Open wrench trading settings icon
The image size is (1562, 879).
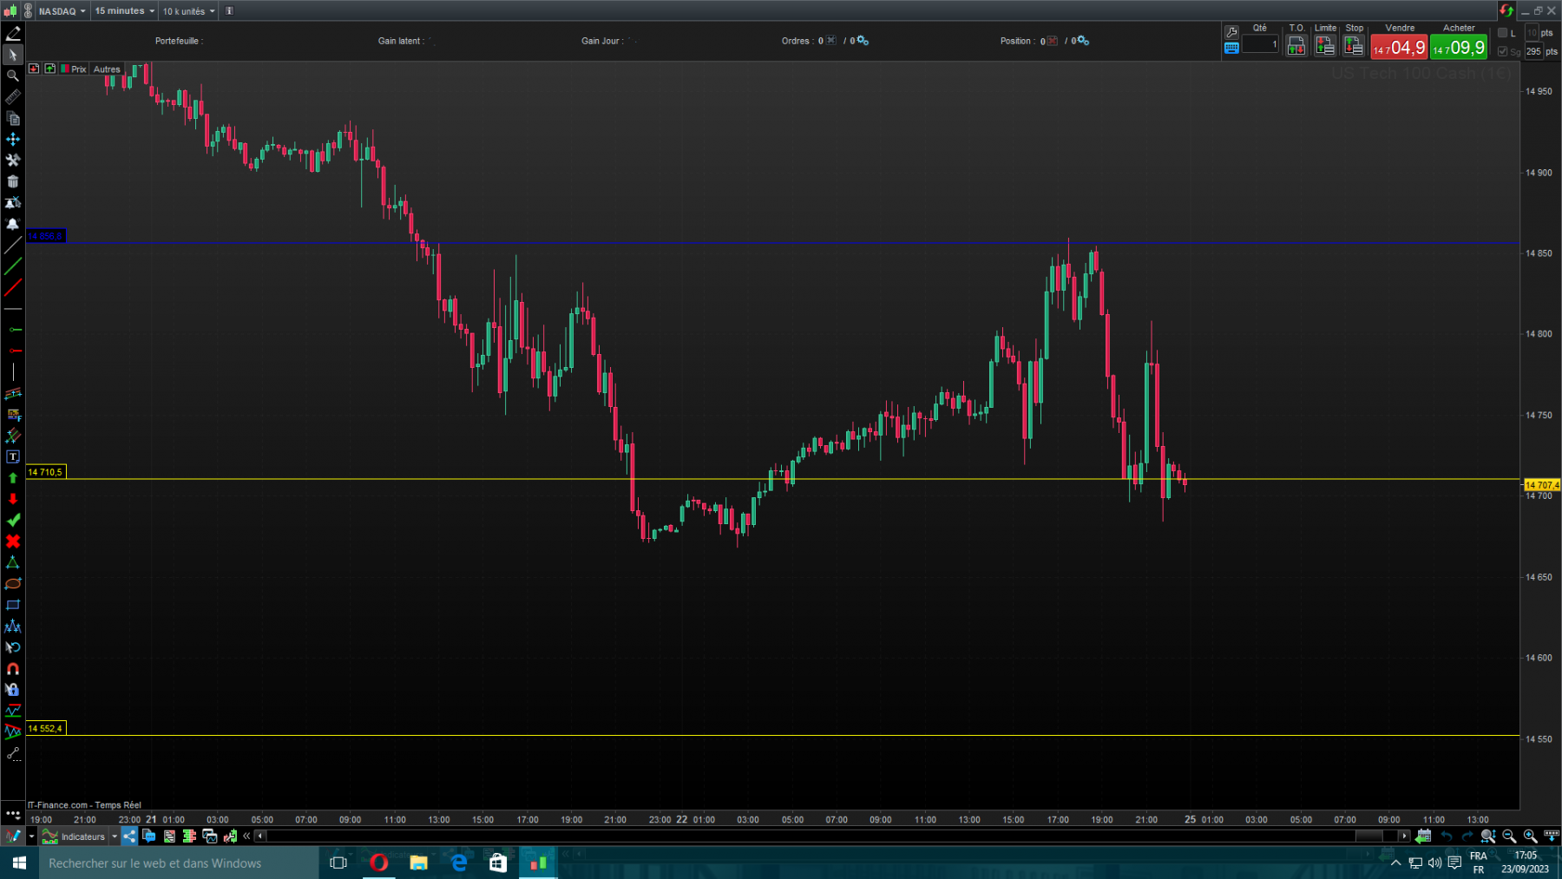tap(1231, 32)
